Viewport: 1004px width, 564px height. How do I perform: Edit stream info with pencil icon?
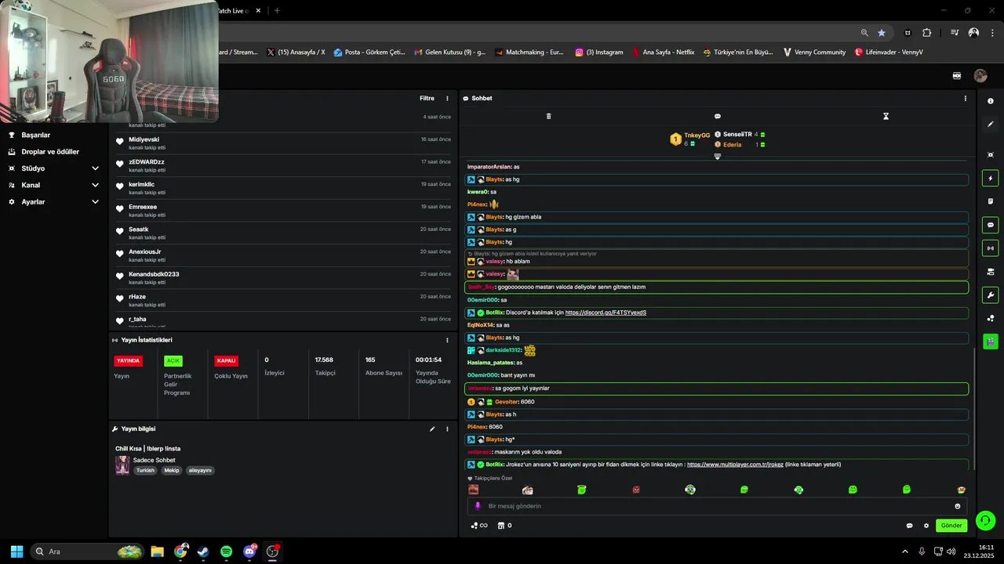tap(431, 428)
